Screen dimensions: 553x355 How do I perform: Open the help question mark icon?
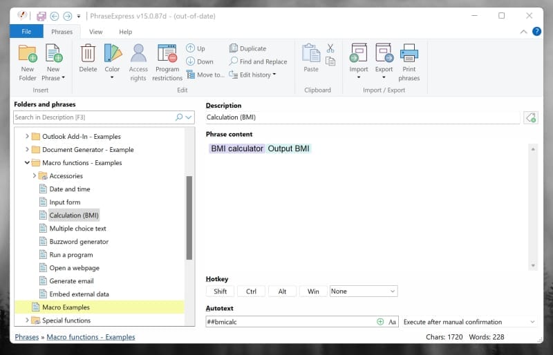(x=536, y=31)
